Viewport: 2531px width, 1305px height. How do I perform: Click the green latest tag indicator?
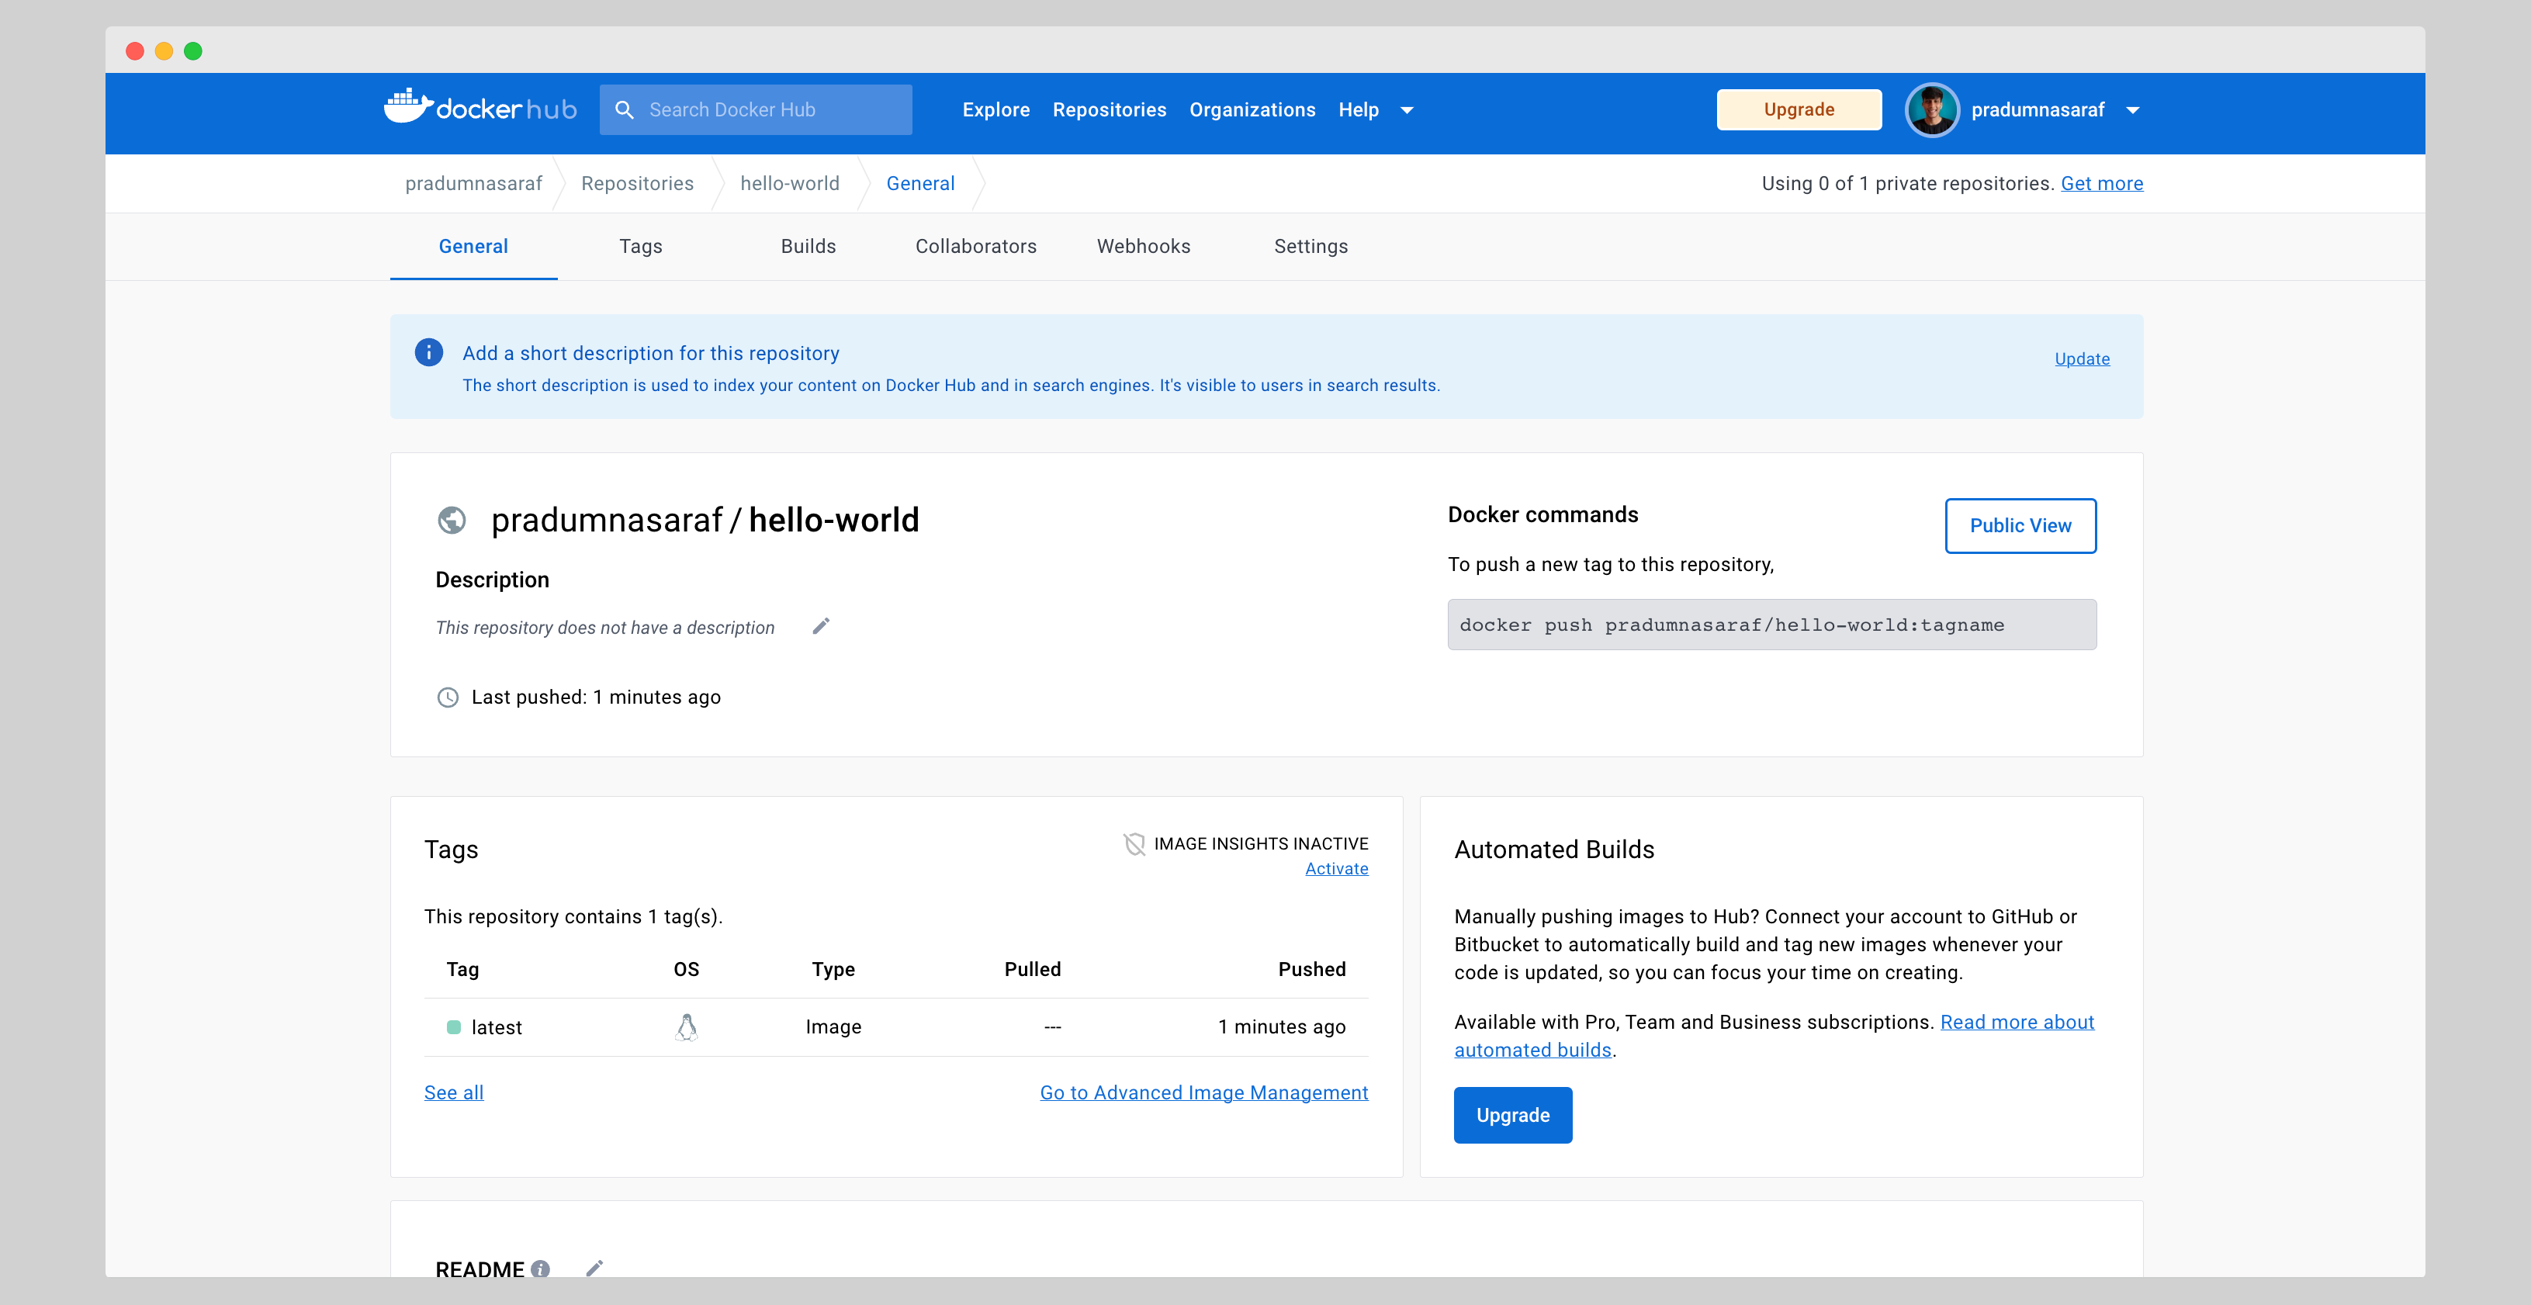(x=454, y=1027)
